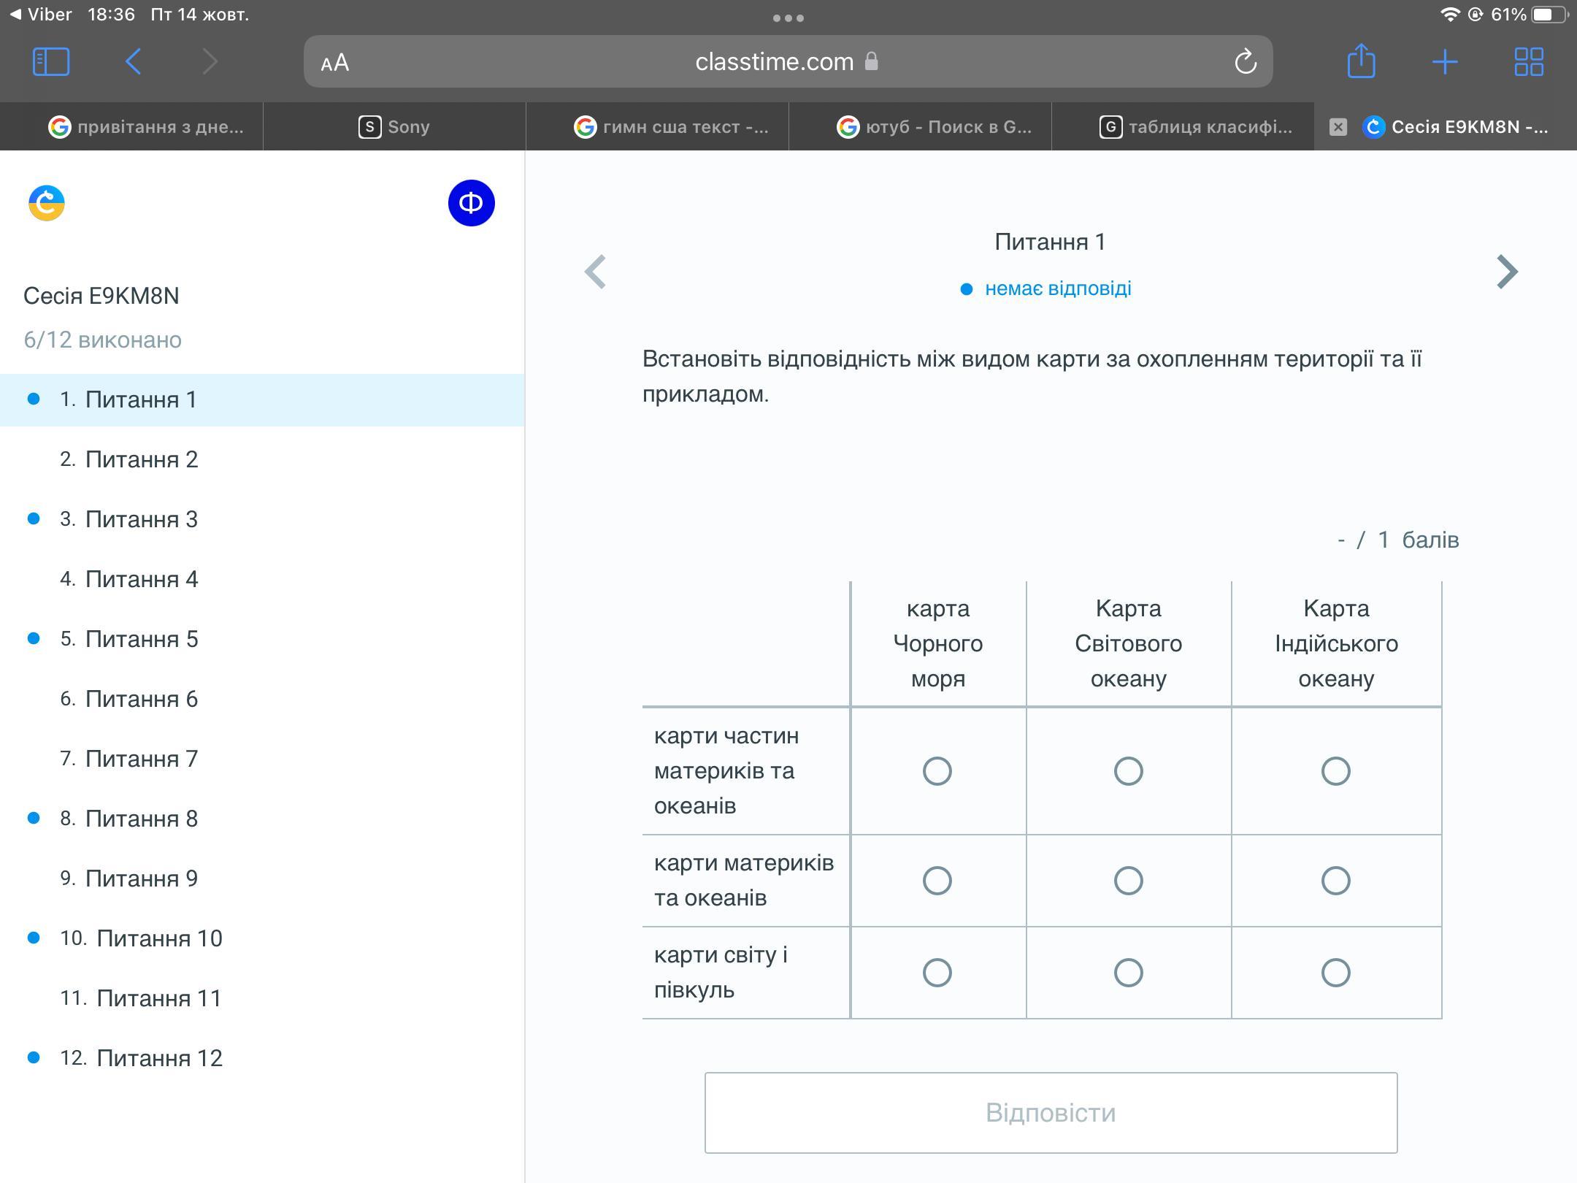Image resolution: width=1577 pixels, height=1183 pixels.
Task: Go to previous question with left chevron
Action: [x=595, y=272]
